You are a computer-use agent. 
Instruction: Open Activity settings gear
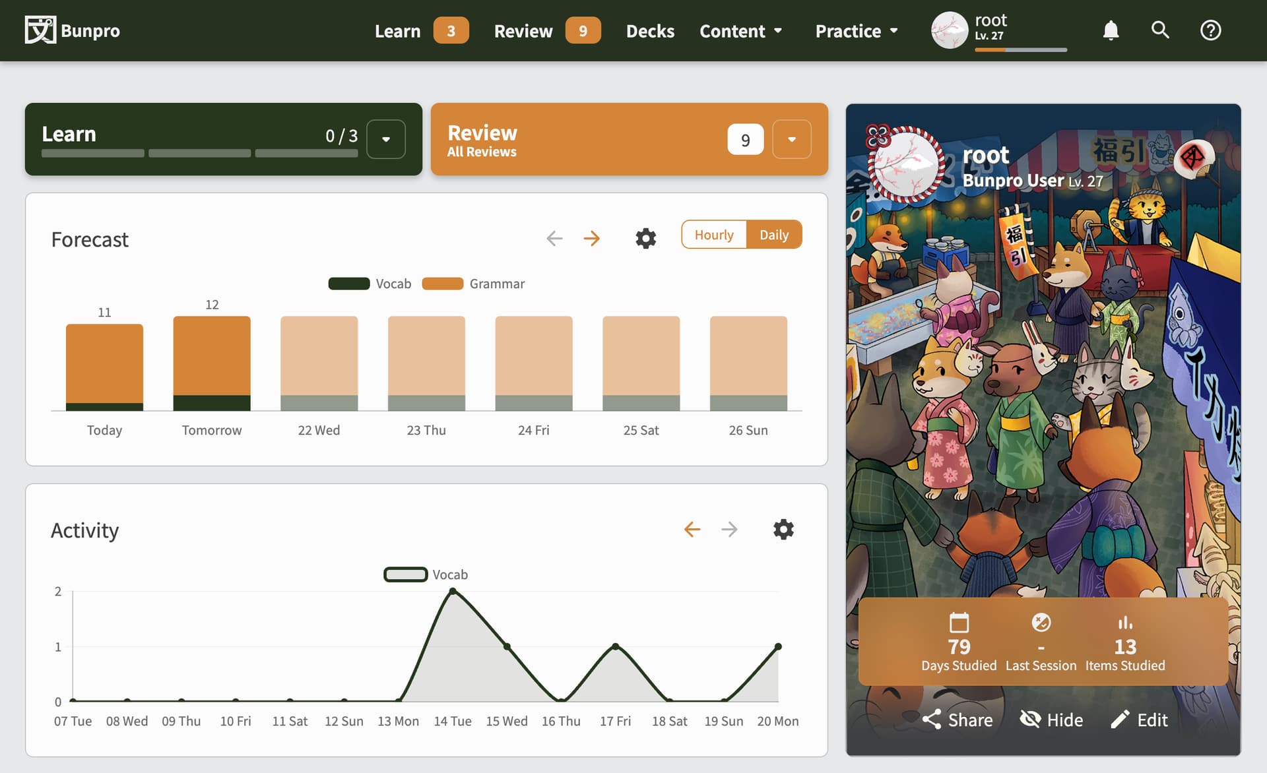783,529
